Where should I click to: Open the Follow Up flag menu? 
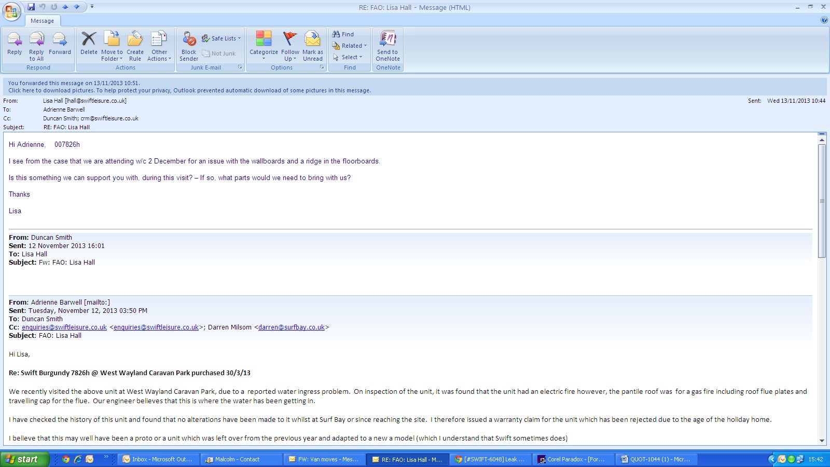pos(290,46)
